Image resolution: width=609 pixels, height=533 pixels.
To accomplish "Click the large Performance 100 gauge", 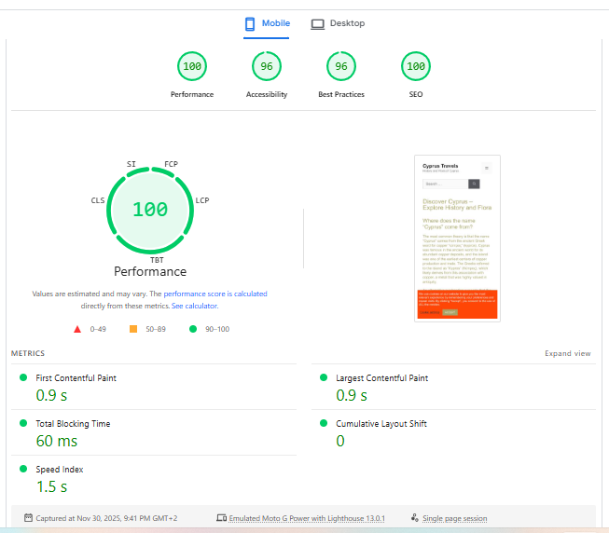I will [150, 210].
